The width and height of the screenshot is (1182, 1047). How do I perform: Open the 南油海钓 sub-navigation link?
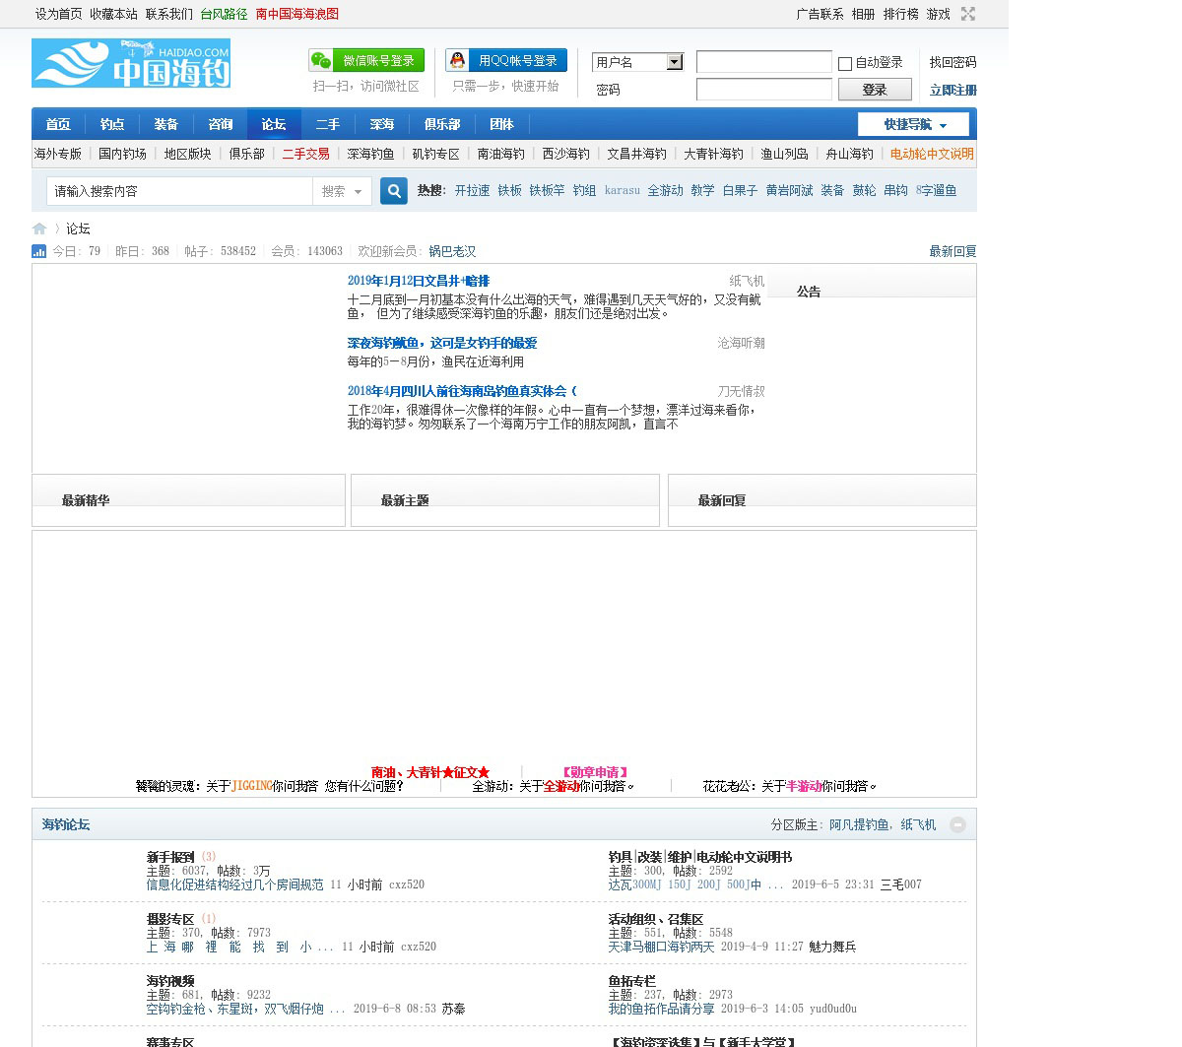(500, 154)
